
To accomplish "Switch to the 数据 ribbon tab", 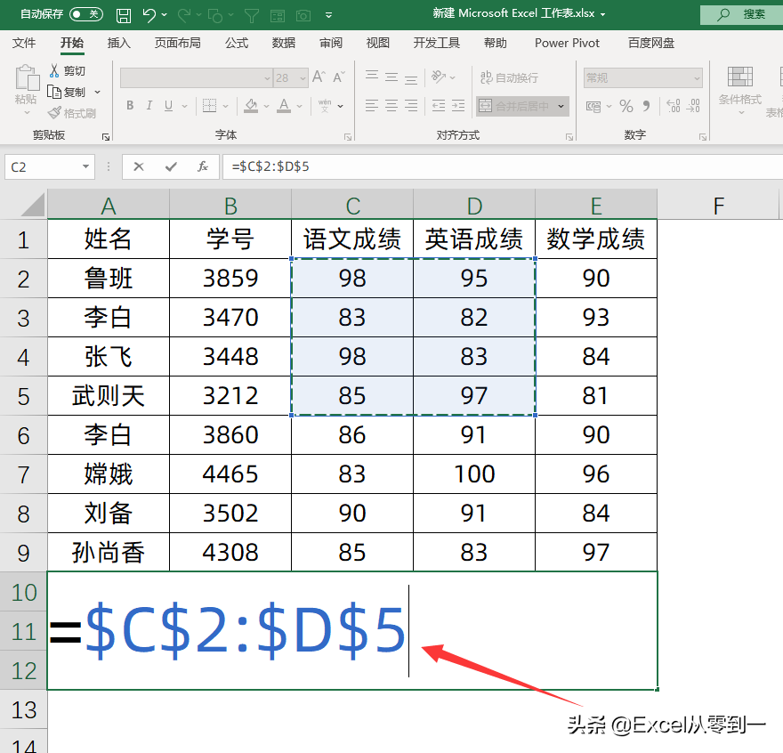I will pyautogui.click(x=282, y=42).
